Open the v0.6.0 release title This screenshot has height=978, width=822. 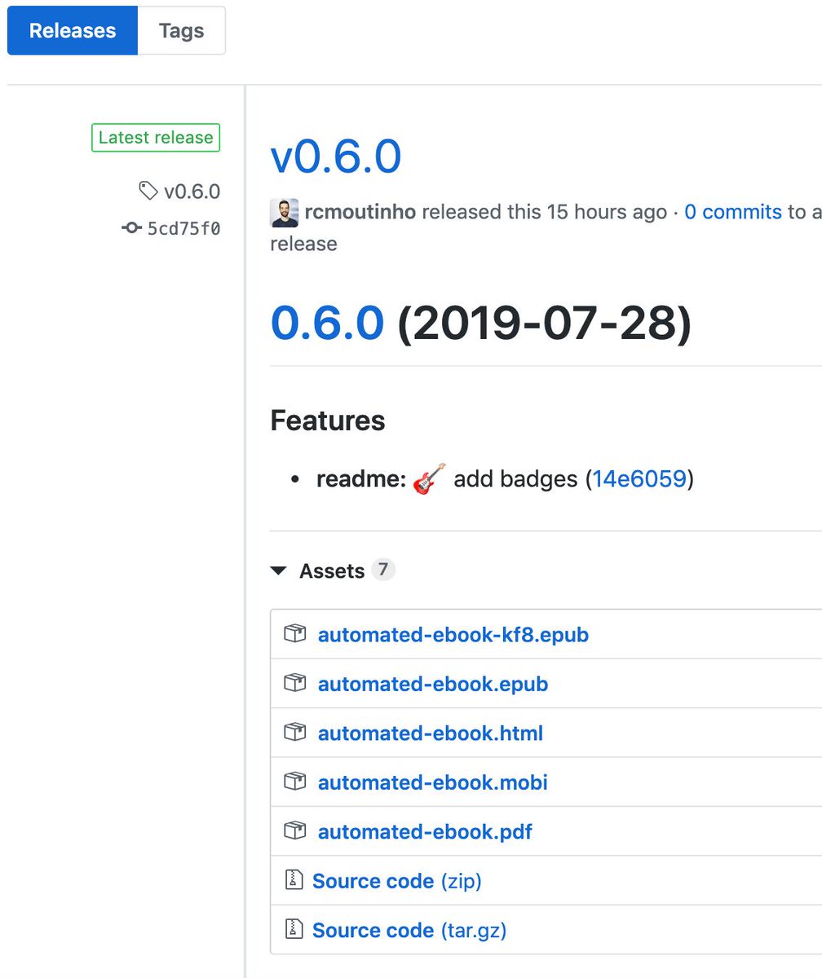336,156
